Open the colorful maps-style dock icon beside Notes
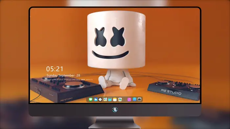 (x=120, y=100)
